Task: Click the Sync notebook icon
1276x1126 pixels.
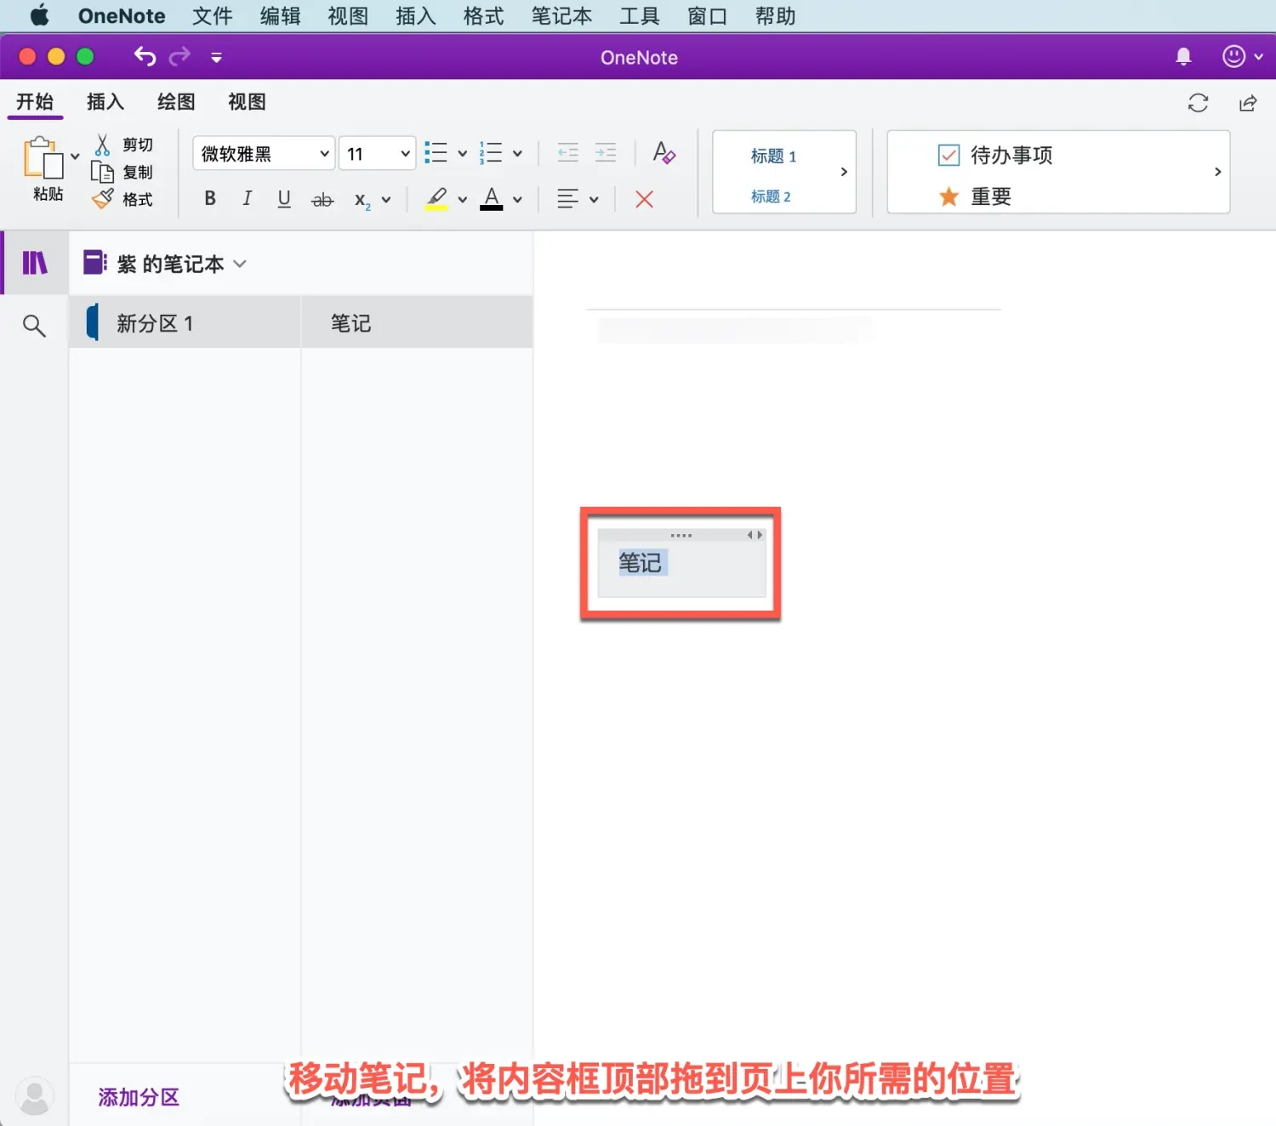Action: pyautogui.click(x=1198, y=102)
